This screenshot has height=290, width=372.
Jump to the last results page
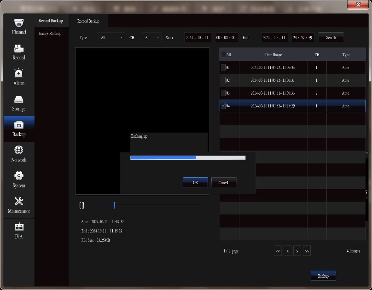pos(307,251)
